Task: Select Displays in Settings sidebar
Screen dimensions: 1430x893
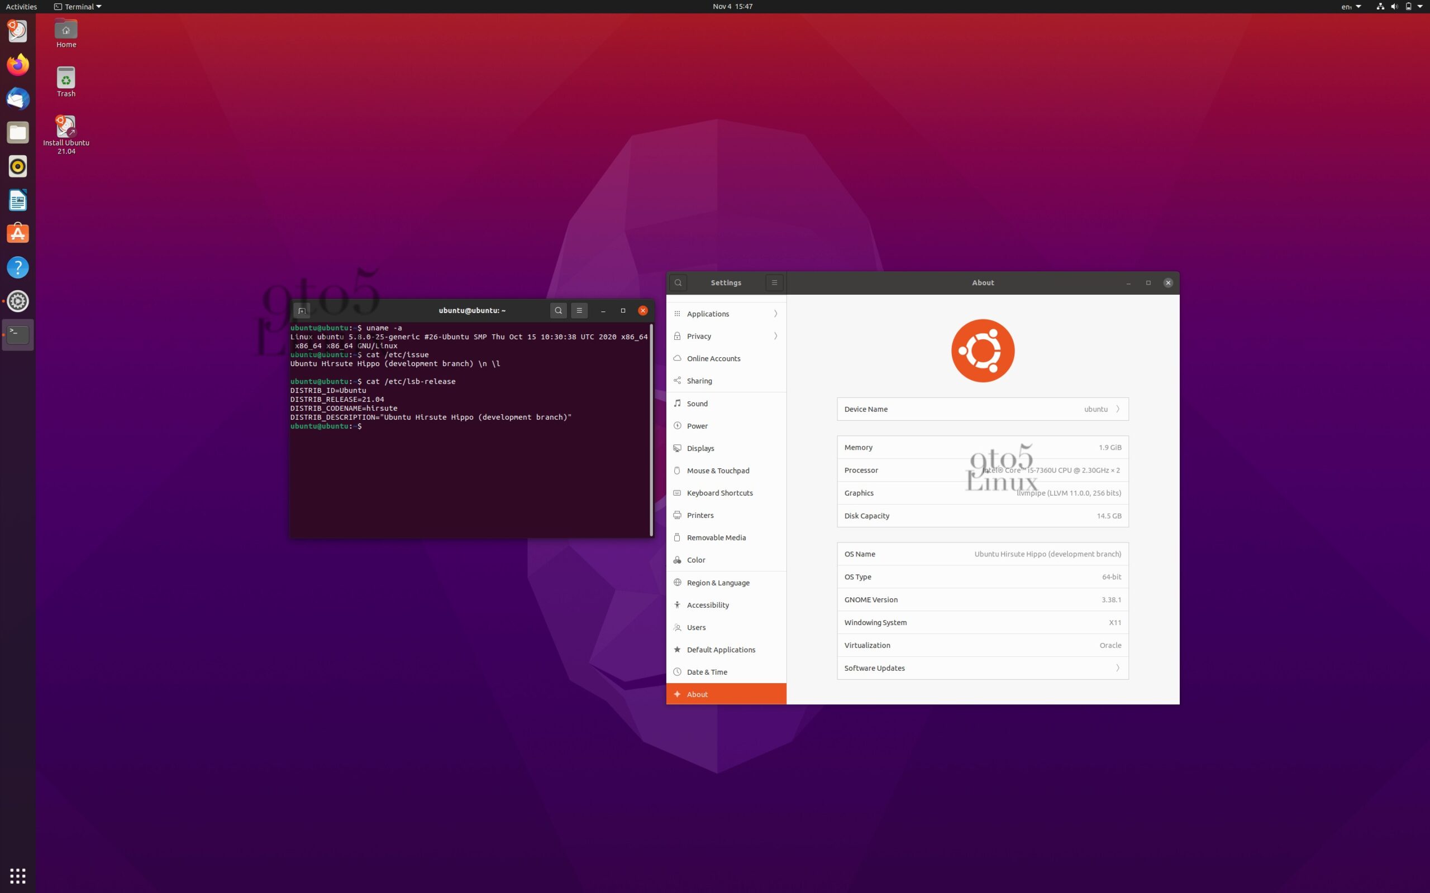Action: [x=701, y=448]
